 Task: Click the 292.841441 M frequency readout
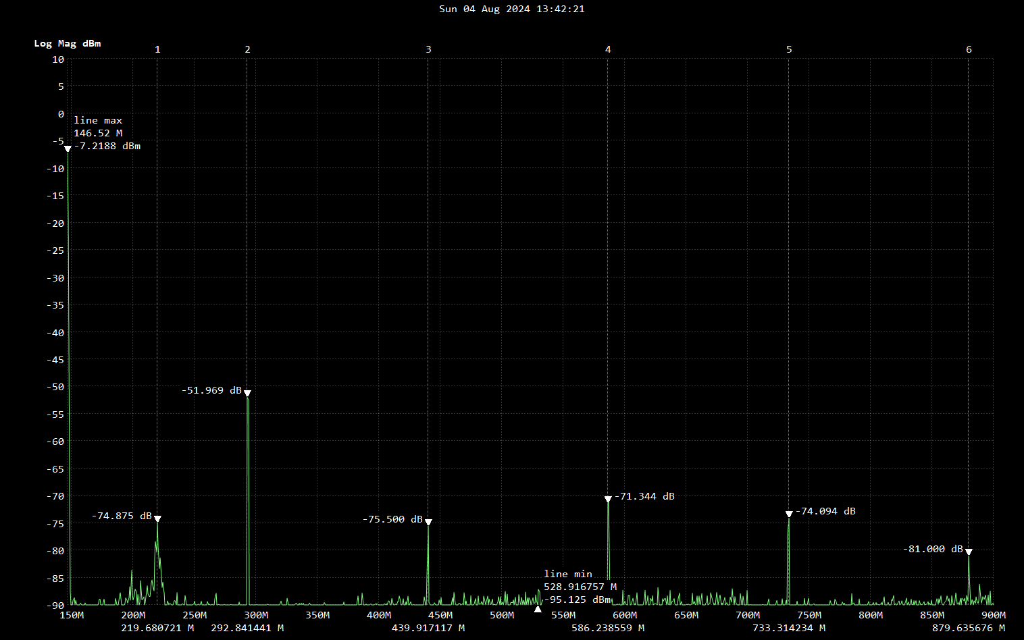click(247, 628)
